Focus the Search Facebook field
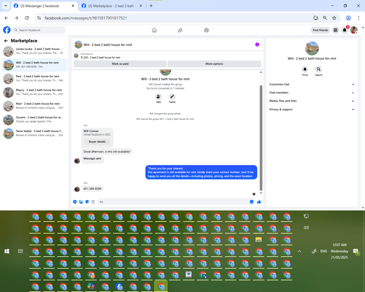Image resolution: width=365 pixels, height=292 pixels. click(x=39, y=30)
